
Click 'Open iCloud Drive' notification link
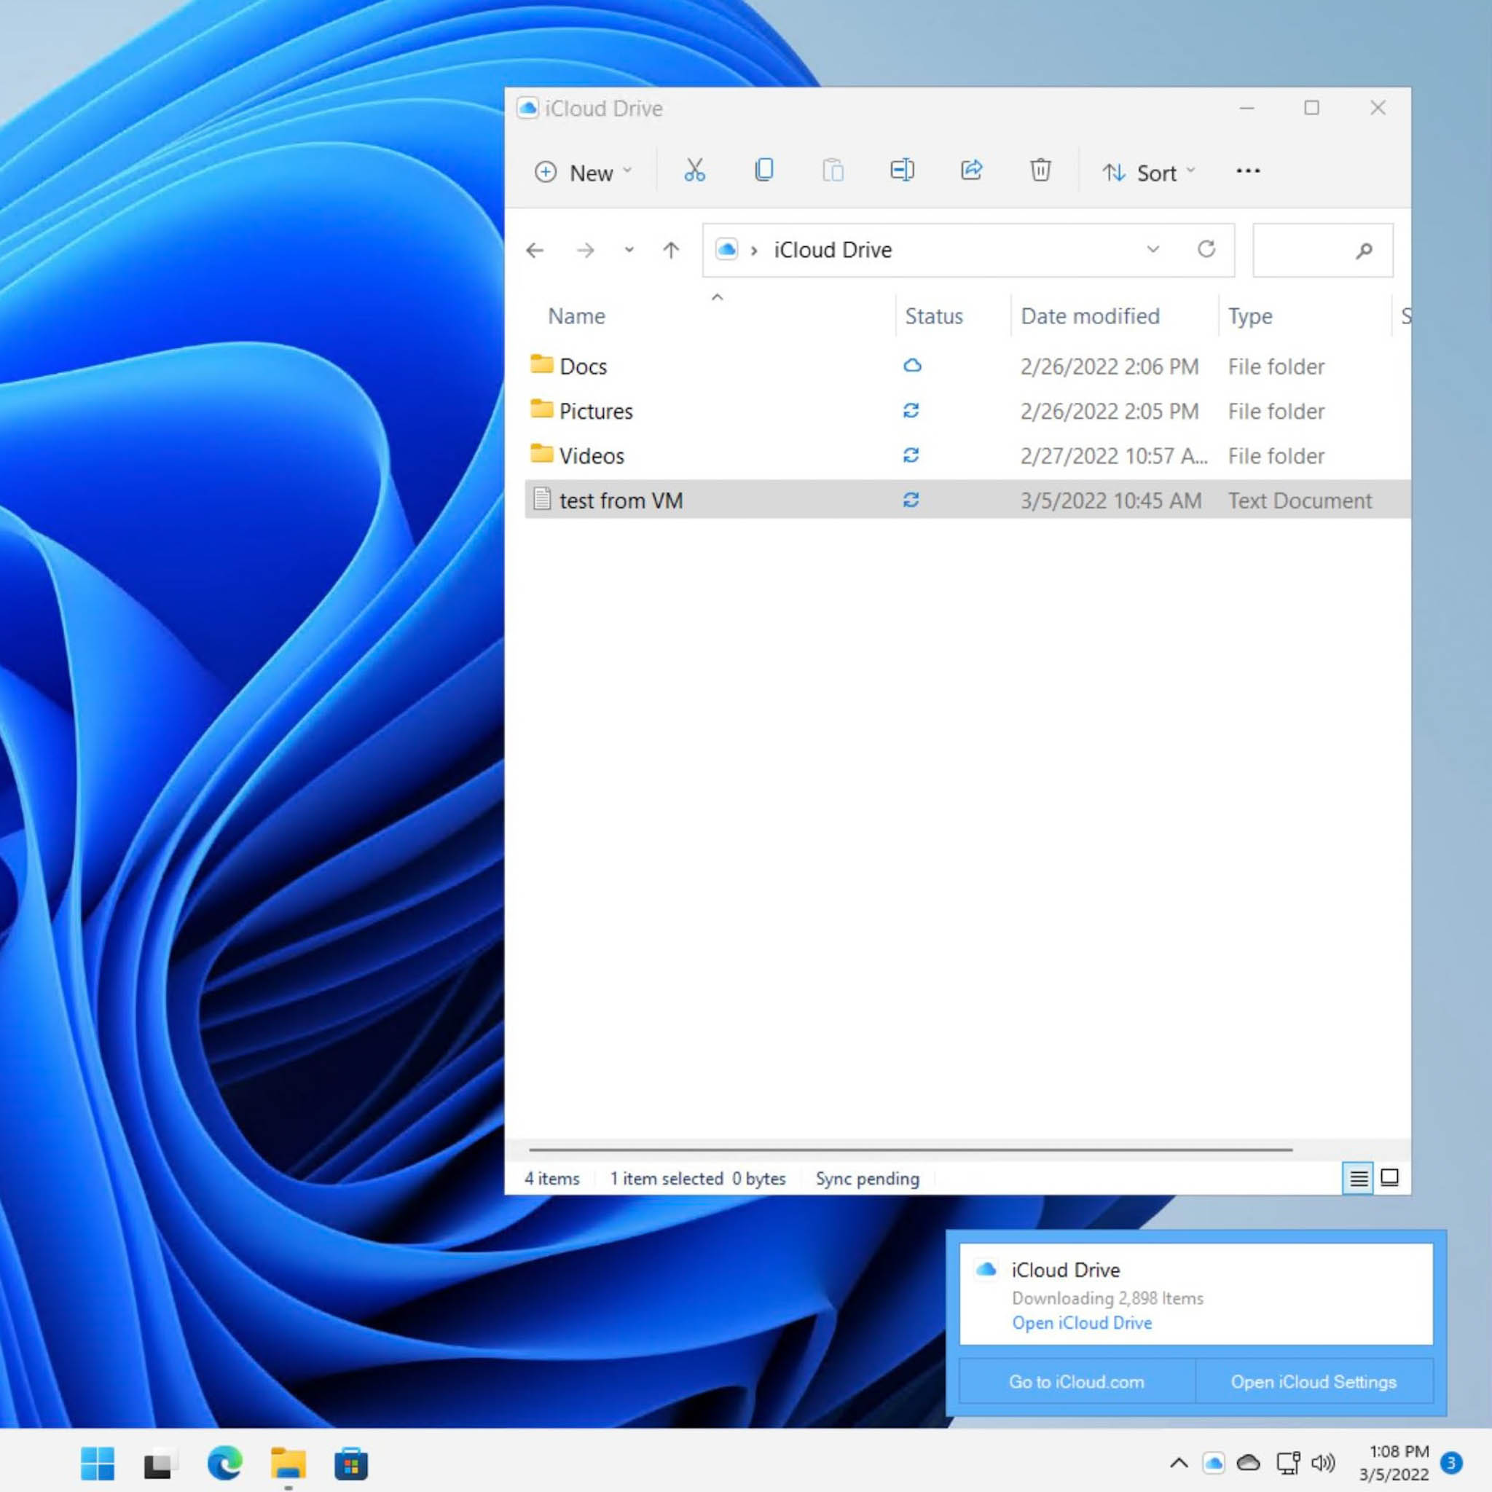(1080, 1322)
